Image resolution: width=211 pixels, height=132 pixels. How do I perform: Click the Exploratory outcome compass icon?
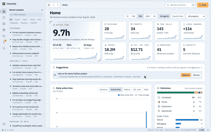pos(159,106)
